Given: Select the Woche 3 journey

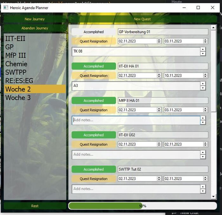Looking at the screenshot, I should click(x=18, y=98).
